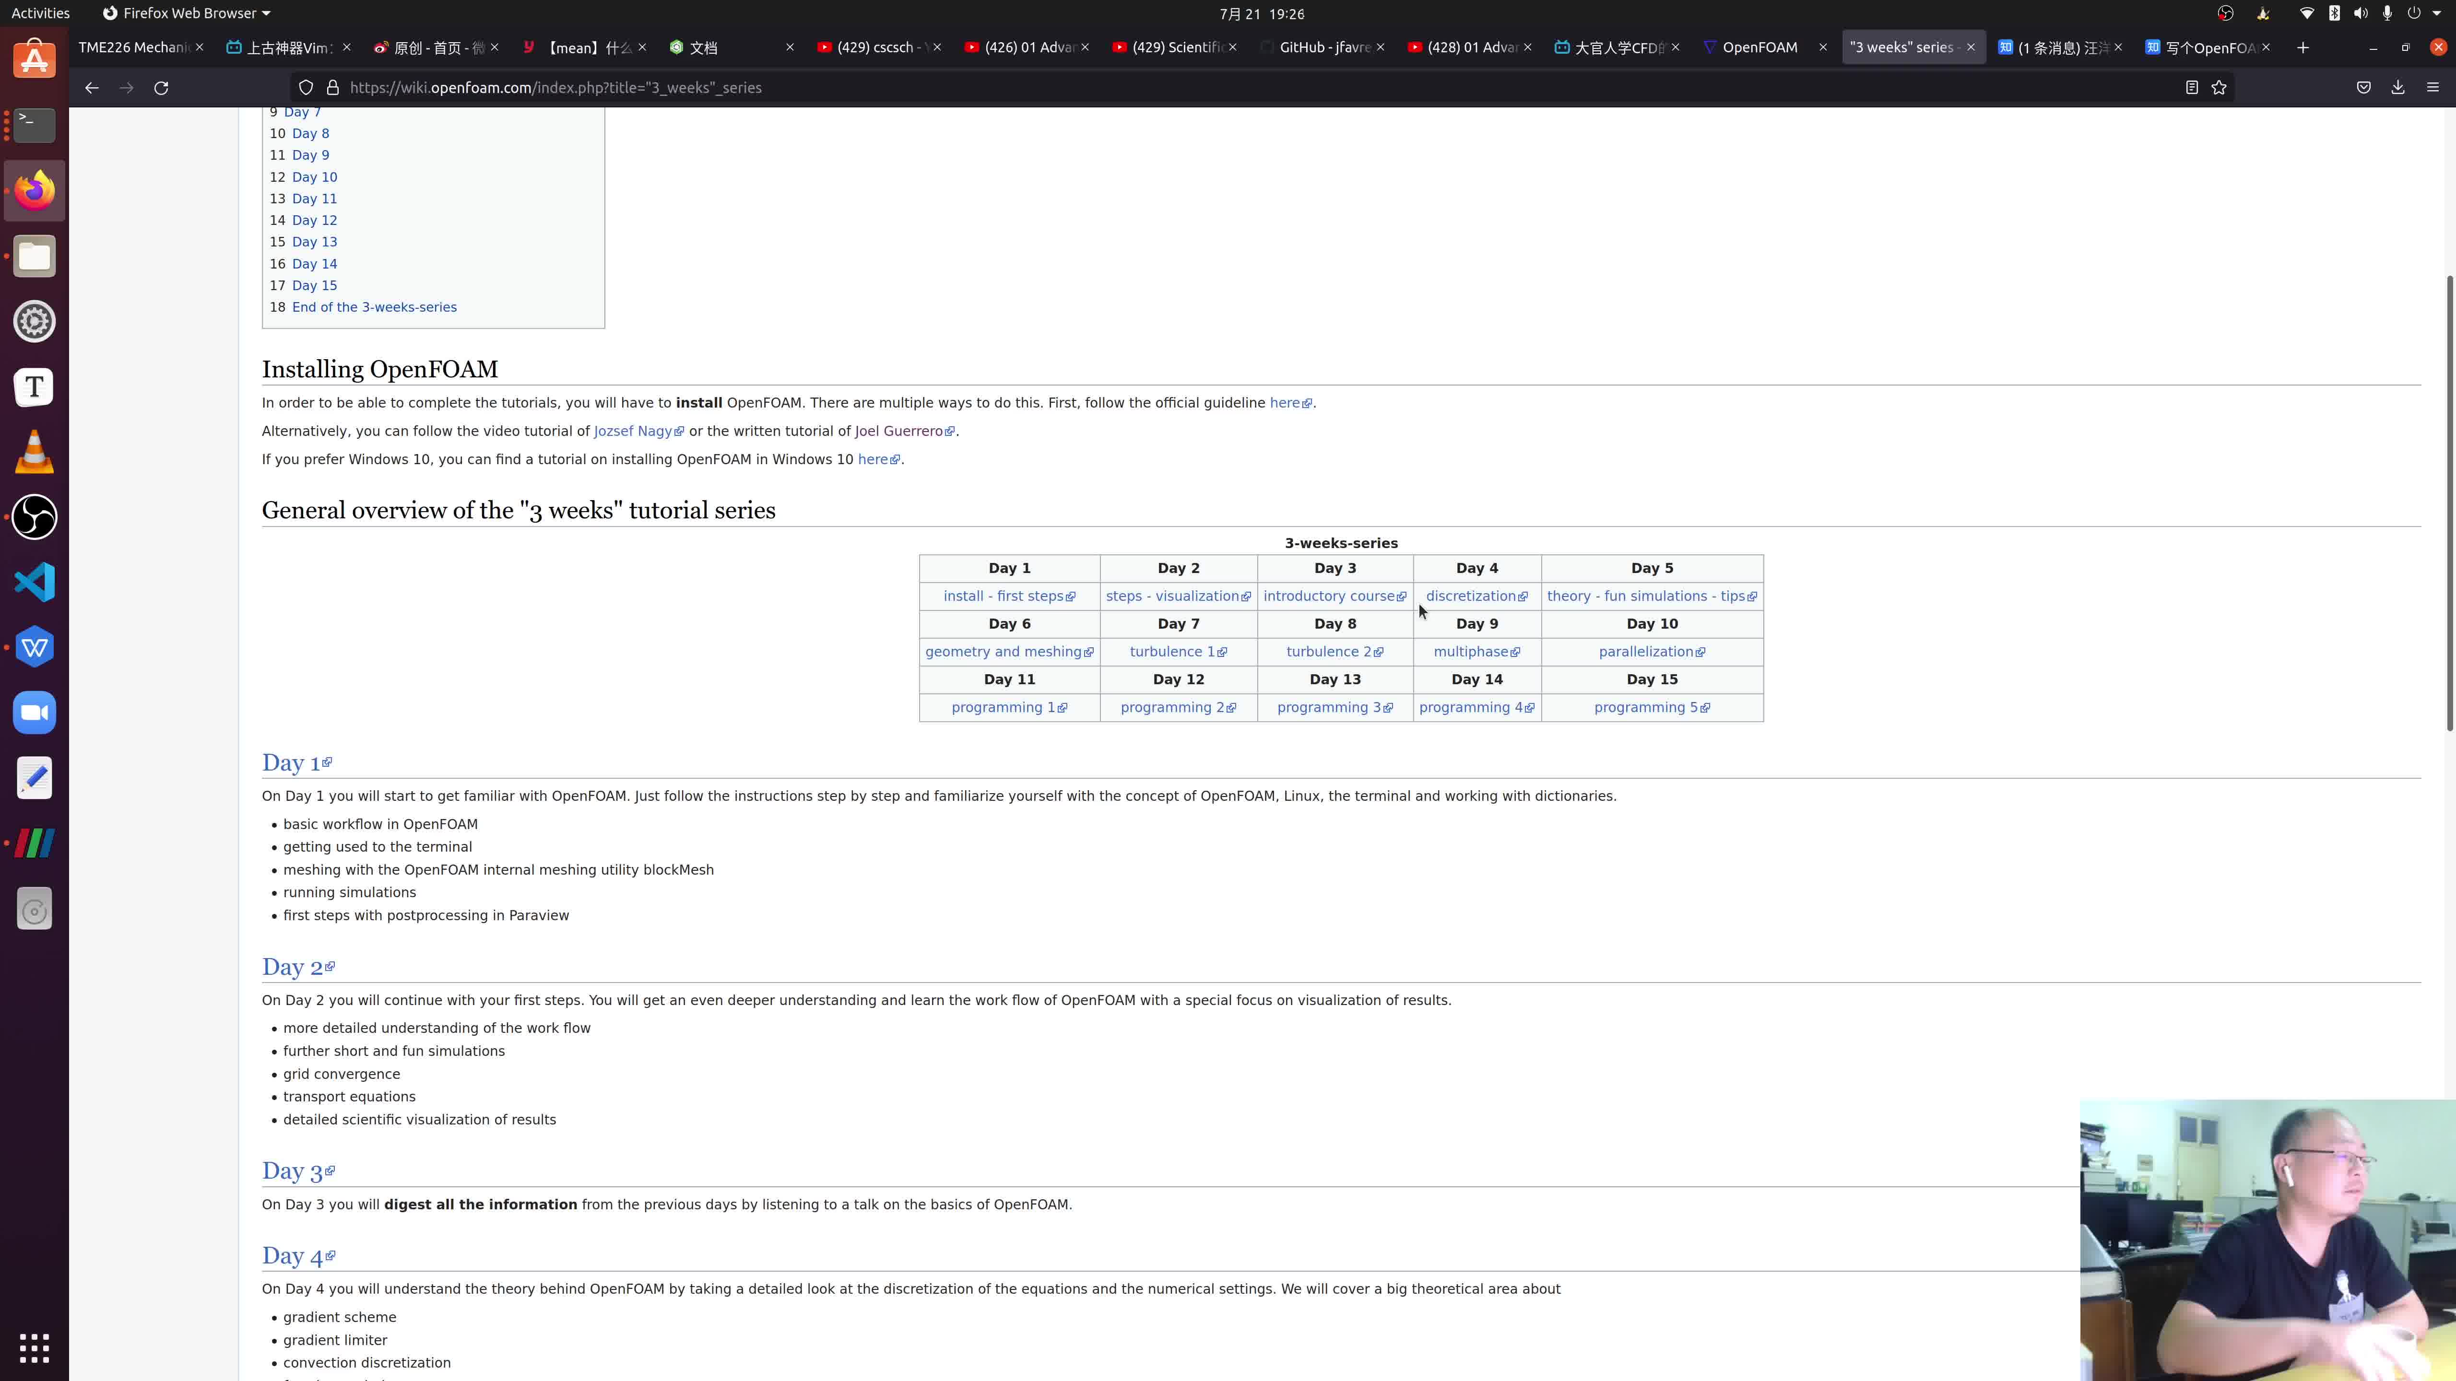This screenshot has height=1381, width=2456.
Task: Close the "3 weeks" series tab
Action: tap(1971, 47)
